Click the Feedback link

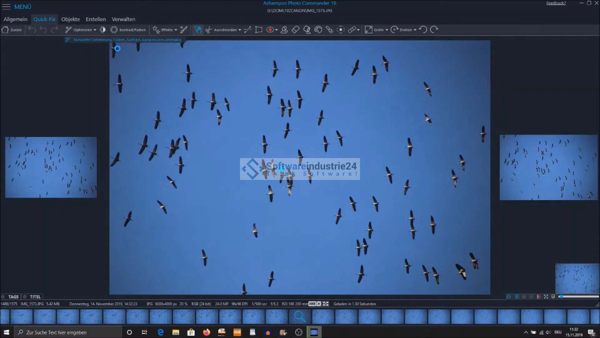pos(556,3)
